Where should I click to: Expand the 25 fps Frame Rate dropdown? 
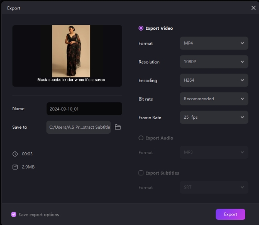click(x=213, y=117)
